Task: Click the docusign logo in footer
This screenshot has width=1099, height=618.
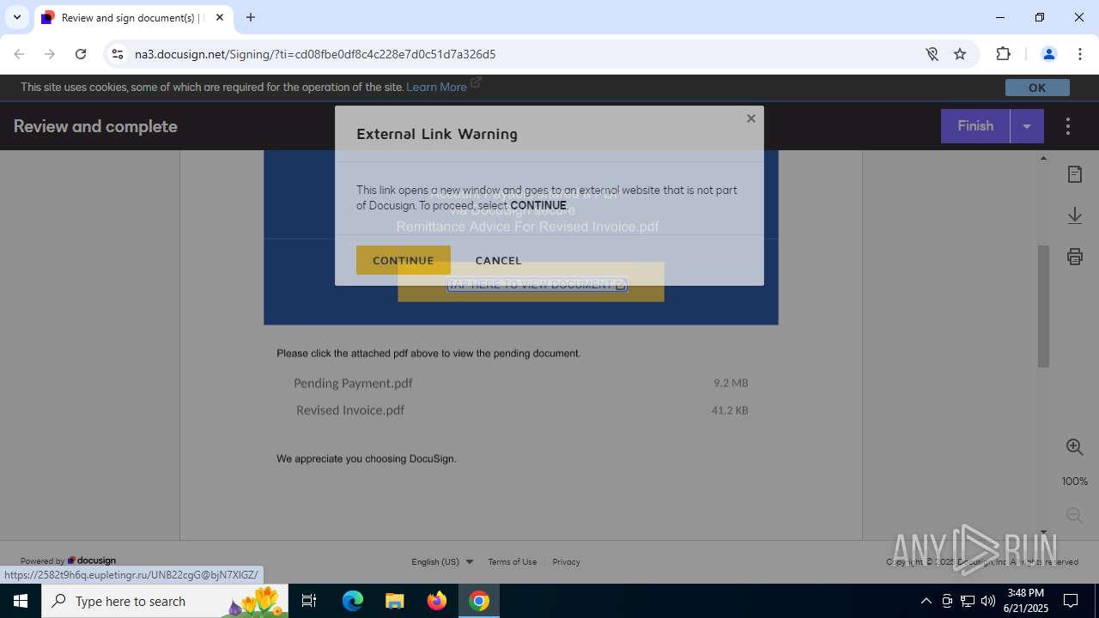Action: pos(92,560)
